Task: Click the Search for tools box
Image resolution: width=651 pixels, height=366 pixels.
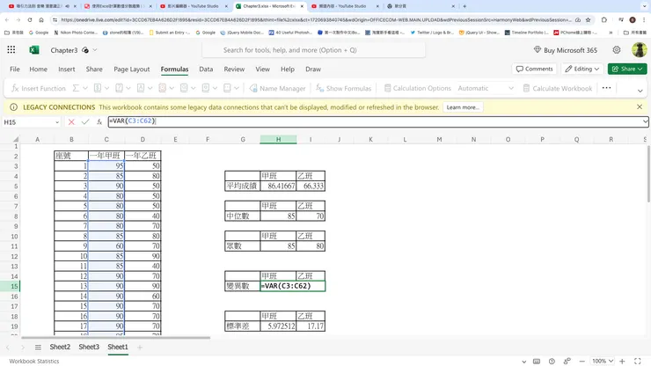Action: click(x=314, y=50)
